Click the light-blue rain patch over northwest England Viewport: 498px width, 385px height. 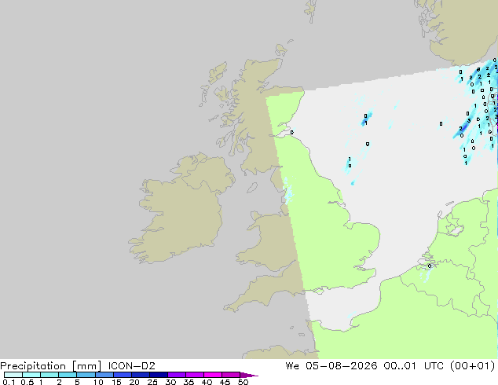point(288,191)
